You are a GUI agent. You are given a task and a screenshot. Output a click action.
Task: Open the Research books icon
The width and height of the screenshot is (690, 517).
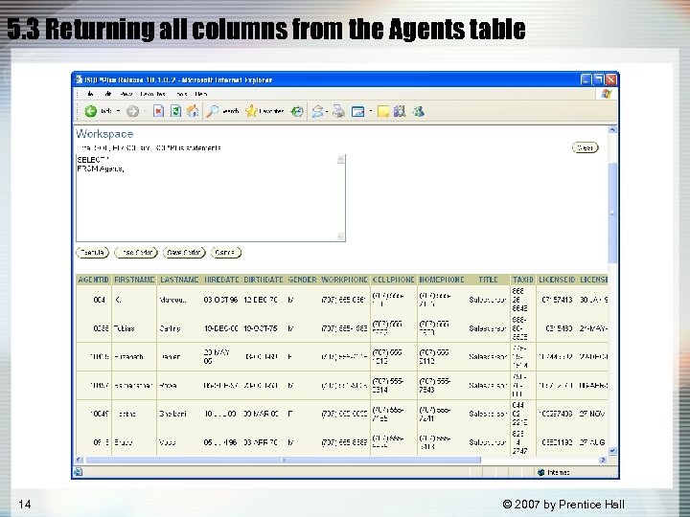(x=400, y=111)
